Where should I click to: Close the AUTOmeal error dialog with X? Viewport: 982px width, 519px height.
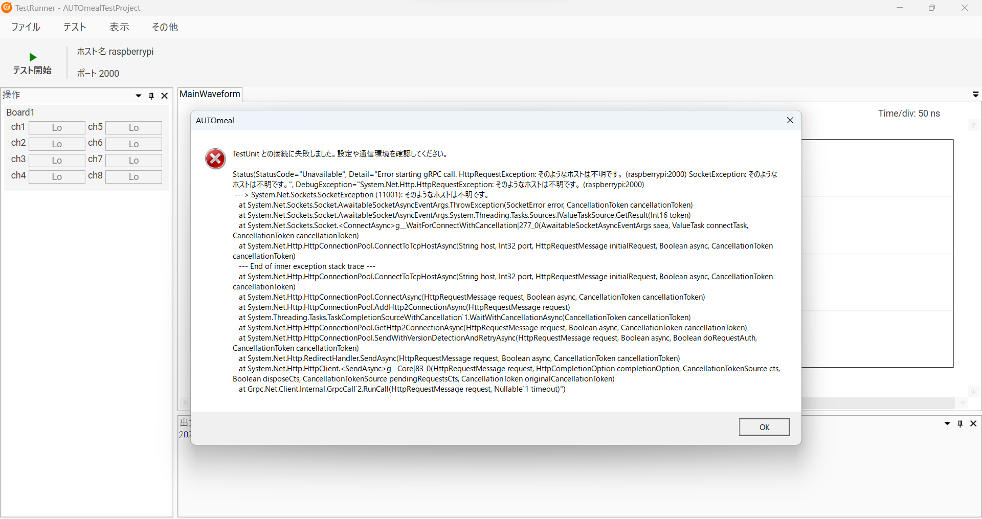tap(790, 120)
